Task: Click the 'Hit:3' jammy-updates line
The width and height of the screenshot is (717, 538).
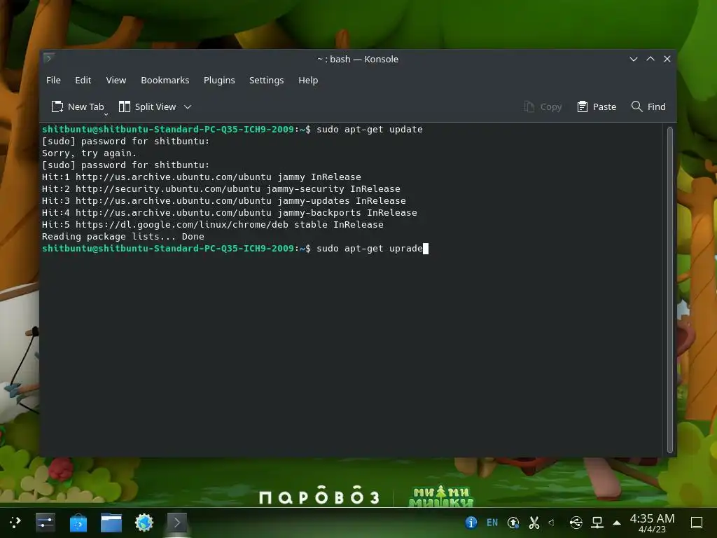Action: 223,201
